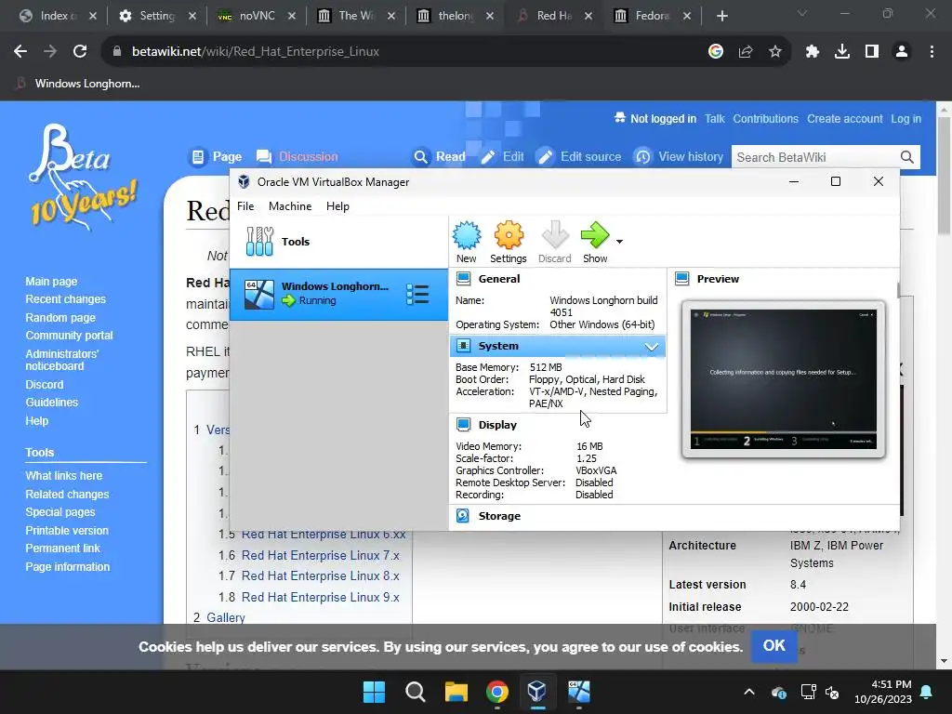Click the address bar URL
The height and width of the screenshot is (714, 952).
coord(256,52)
